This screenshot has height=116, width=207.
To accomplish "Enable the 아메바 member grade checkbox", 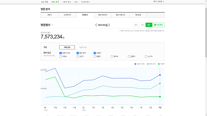I will (x=61, y=56).
